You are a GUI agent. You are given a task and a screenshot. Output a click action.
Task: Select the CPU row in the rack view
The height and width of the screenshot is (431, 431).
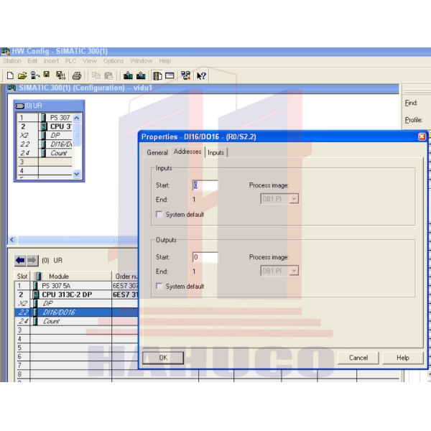(45, 126)
